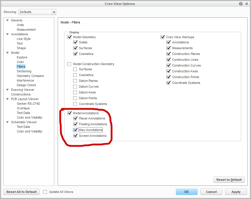Uncheck the Planar Annotations checkbox

pos(75,118)
